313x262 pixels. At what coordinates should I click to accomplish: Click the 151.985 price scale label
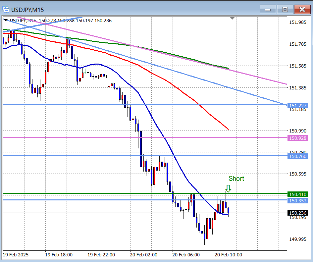click(x=297, y=22)
